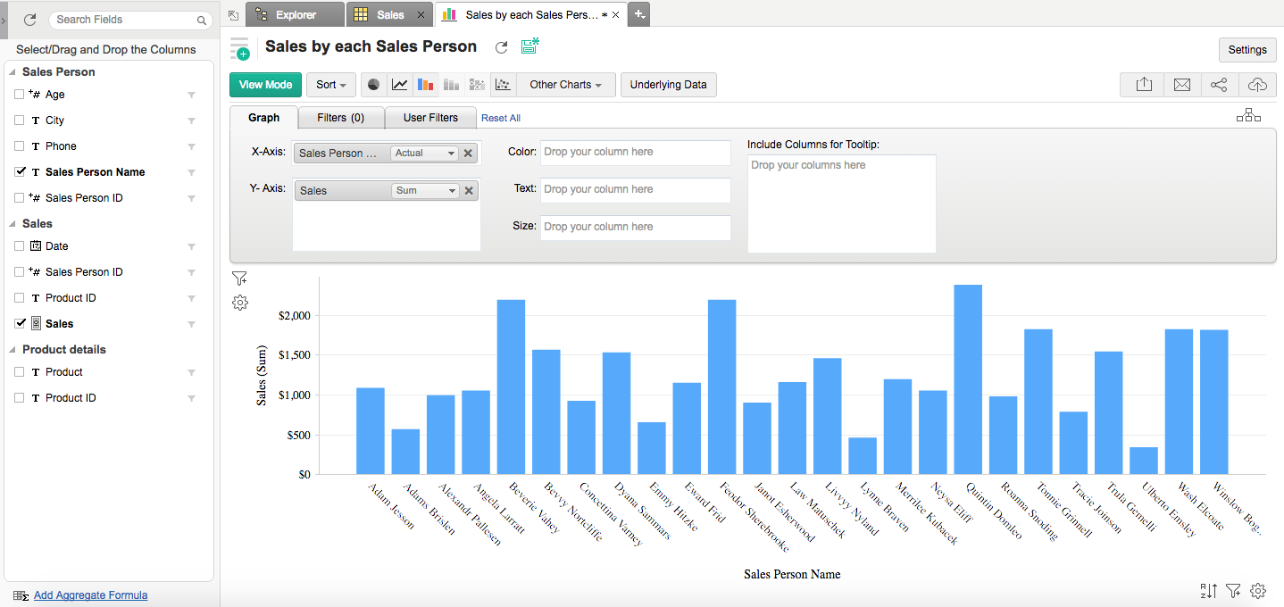The image size is (1284, 607).
Task: Switch to the Sales table tab
Action: pos(389,14)
